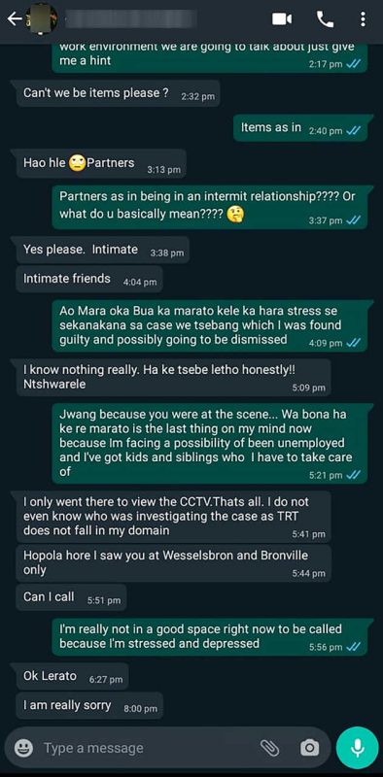Start a voice call via the phone icon
This screenshot has width=383, height=777.
326,19
